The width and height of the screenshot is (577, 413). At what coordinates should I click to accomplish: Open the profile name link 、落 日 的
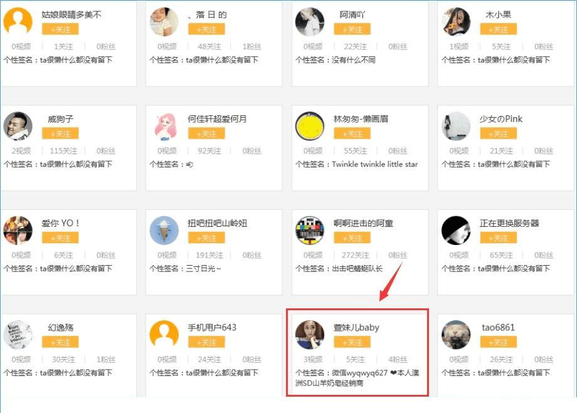[x=207, y=14]
